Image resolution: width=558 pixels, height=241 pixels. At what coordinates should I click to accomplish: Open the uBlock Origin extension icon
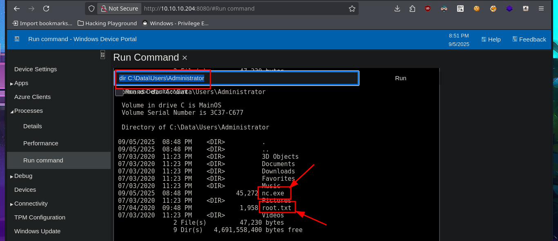428,9
